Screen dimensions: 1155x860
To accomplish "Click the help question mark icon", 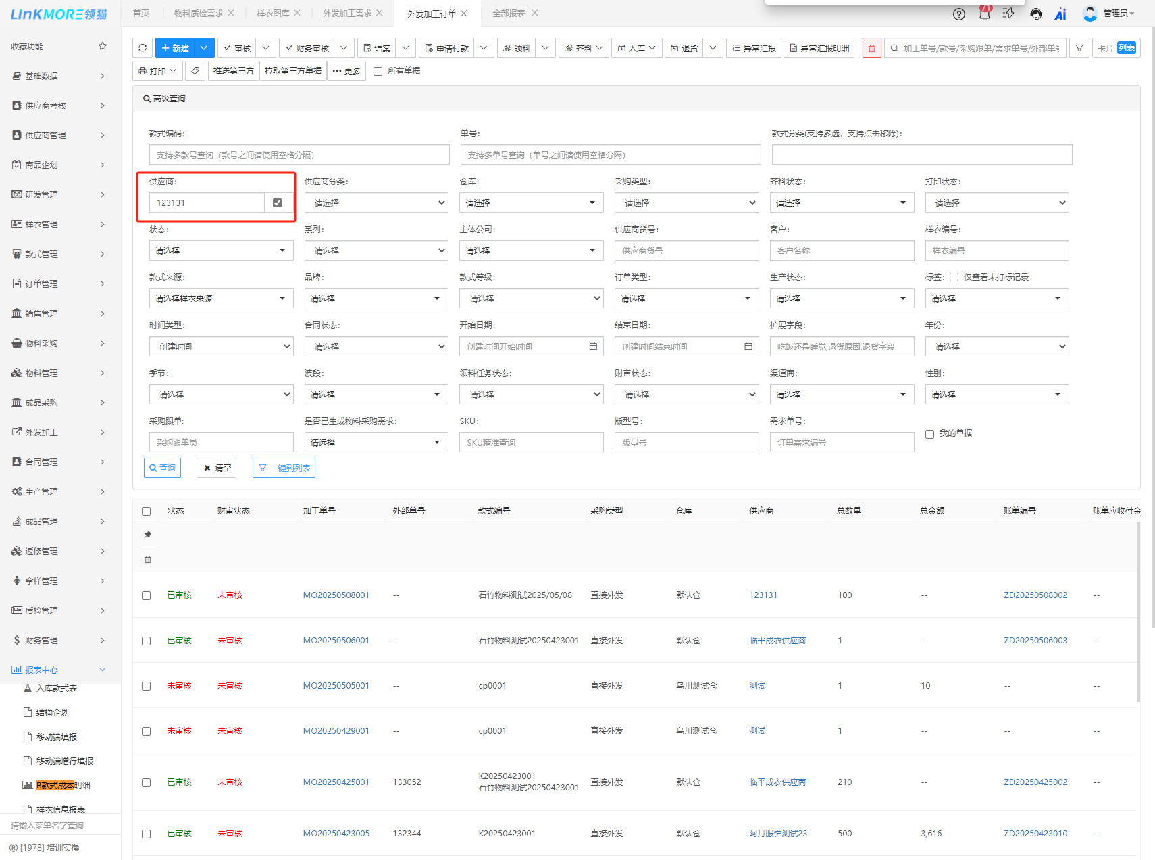I will tap(958, 14).
